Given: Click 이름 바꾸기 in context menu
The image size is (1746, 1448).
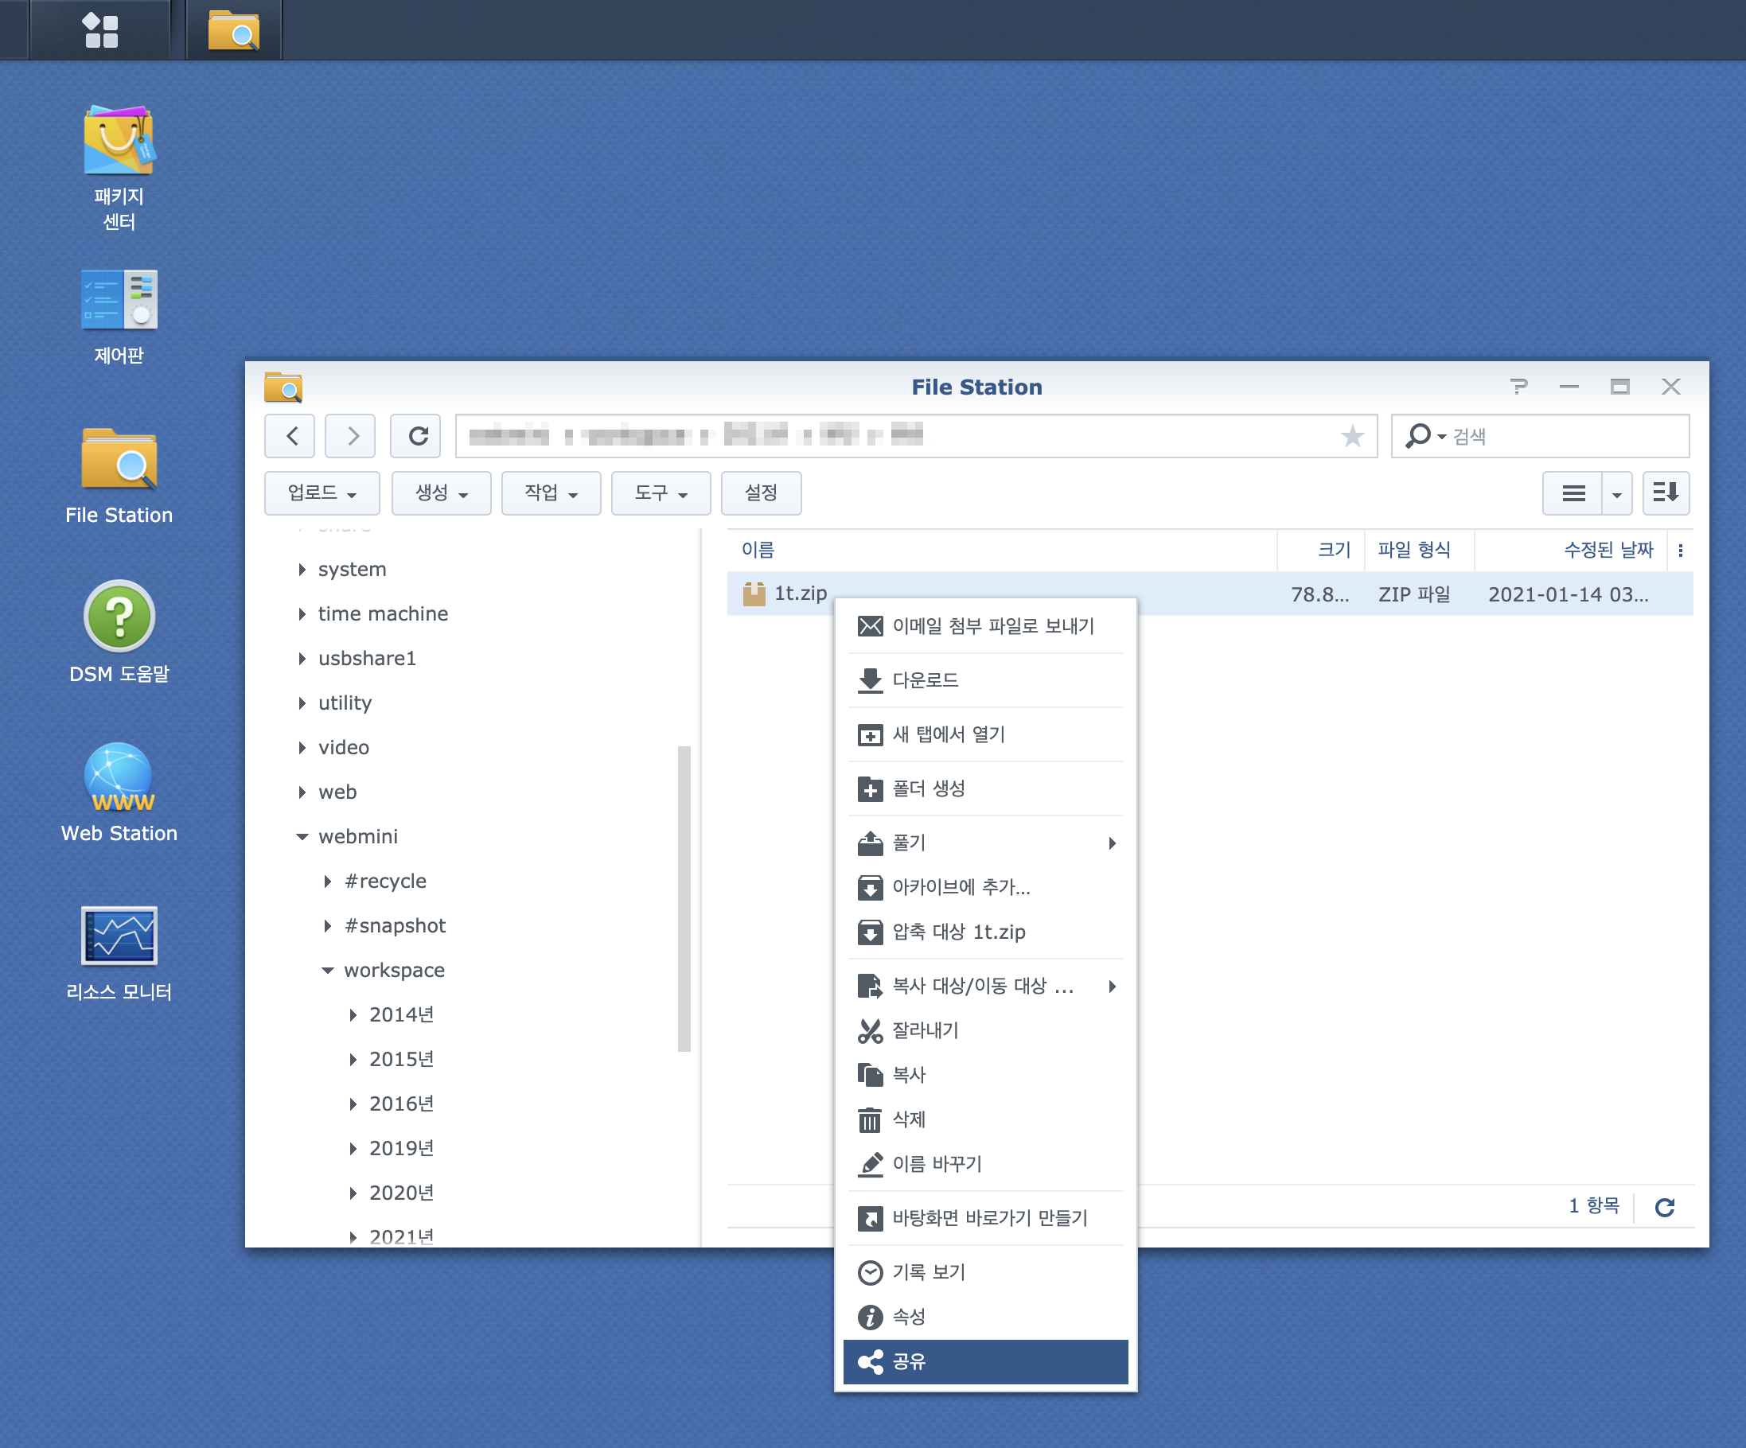Looking at the screenshot, I should tap(937, 1164).
